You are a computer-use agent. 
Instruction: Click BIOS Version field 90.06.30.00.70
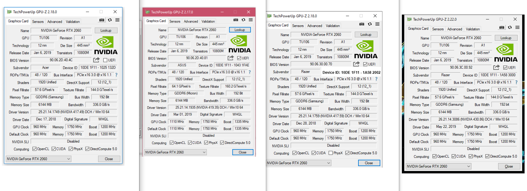click(x=321, y=64)
